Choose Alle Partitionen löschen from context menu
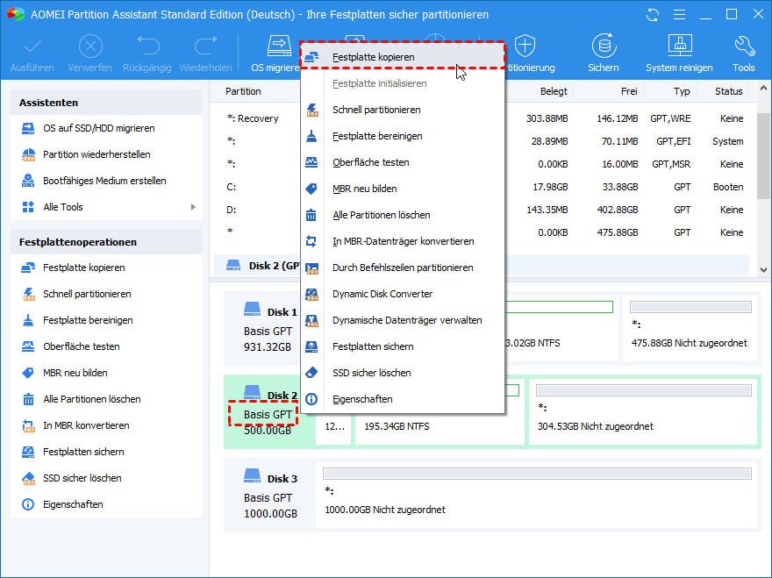Viewport: 772px width, 578px height. pos(403,215)
